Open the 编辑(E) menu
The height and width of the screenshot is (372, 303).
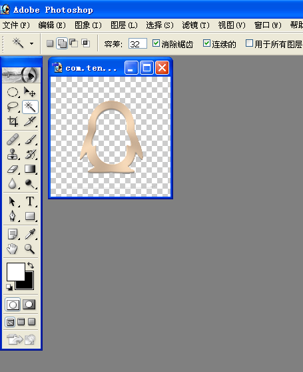point(52,25)
